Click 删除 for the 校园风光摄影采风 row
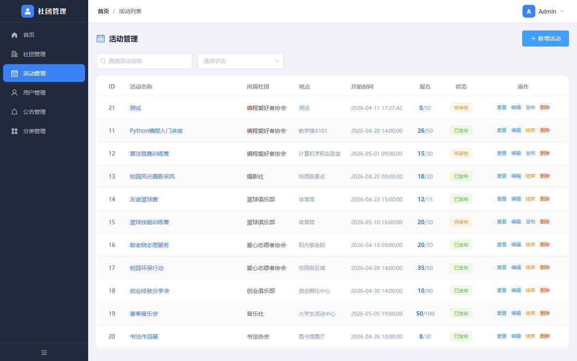The image size is (577, 361). coord(545,176)
